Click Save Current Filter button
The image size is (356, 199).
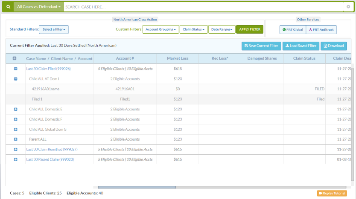point(261,46)
